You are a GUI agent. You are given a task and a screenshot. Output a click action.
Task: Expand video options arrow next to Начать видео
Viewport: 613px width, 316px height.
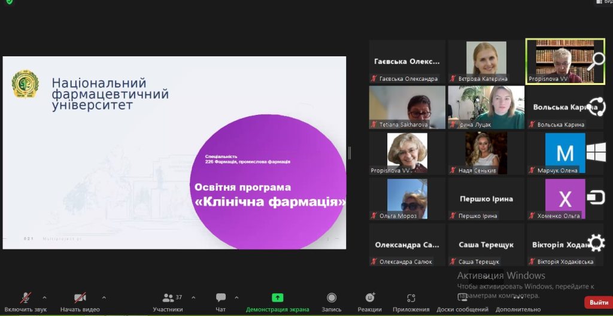pyautogui.click(x=104, y=297)
